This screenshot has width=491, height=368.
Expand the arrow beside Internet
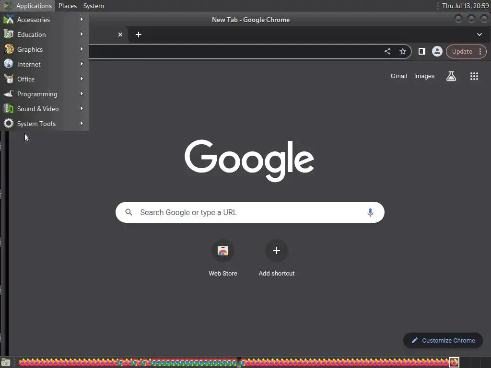click(82, 64)
